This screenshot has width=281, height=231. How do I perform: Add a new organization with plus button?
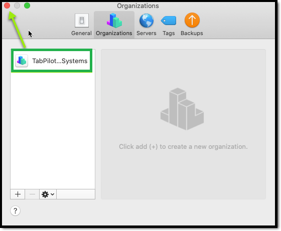(18, 194)
